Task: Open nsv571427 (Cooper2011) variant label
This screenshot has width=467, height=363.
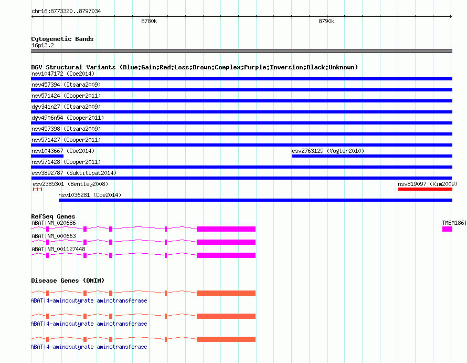Action: pyautogui.click(x=66, y=140)
